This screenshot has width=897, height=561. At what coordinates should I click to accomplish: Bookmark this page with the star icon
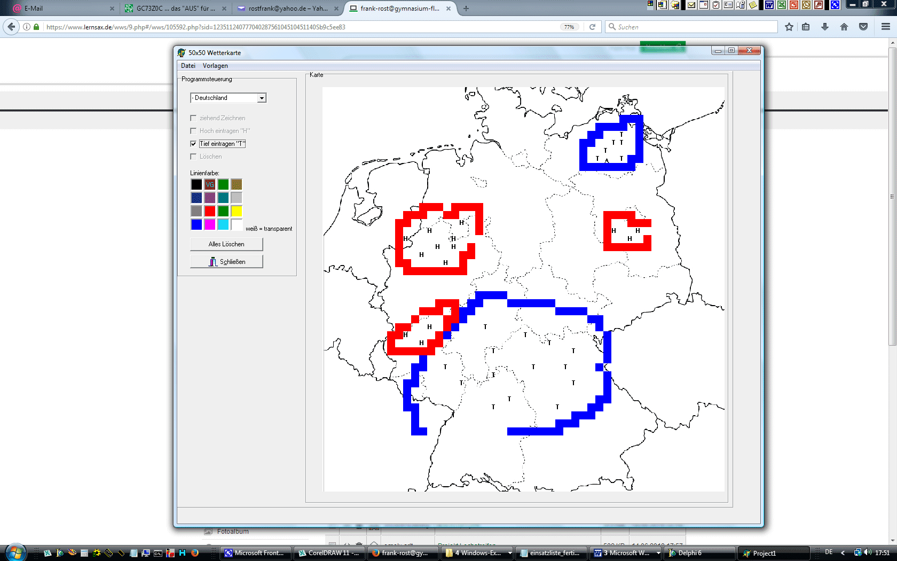(x=789, y=27)
